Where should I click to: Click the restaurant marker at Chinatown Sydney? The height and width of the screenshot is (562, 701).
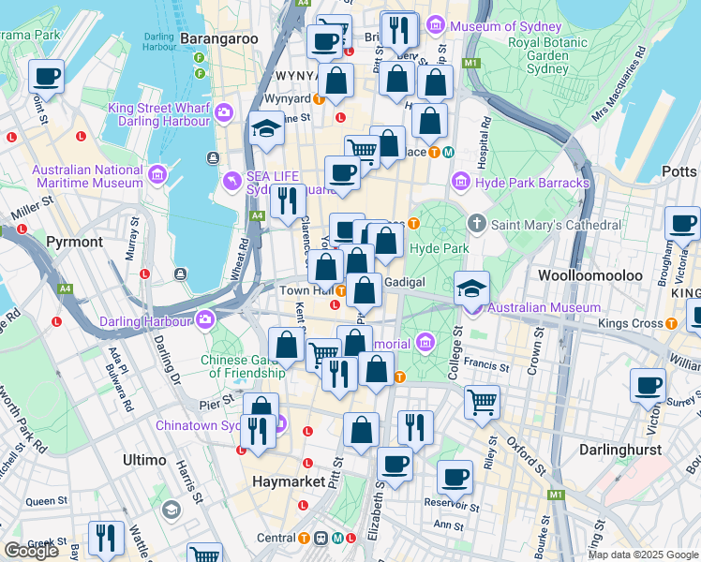pyautogui.click(x=259, y=434)
